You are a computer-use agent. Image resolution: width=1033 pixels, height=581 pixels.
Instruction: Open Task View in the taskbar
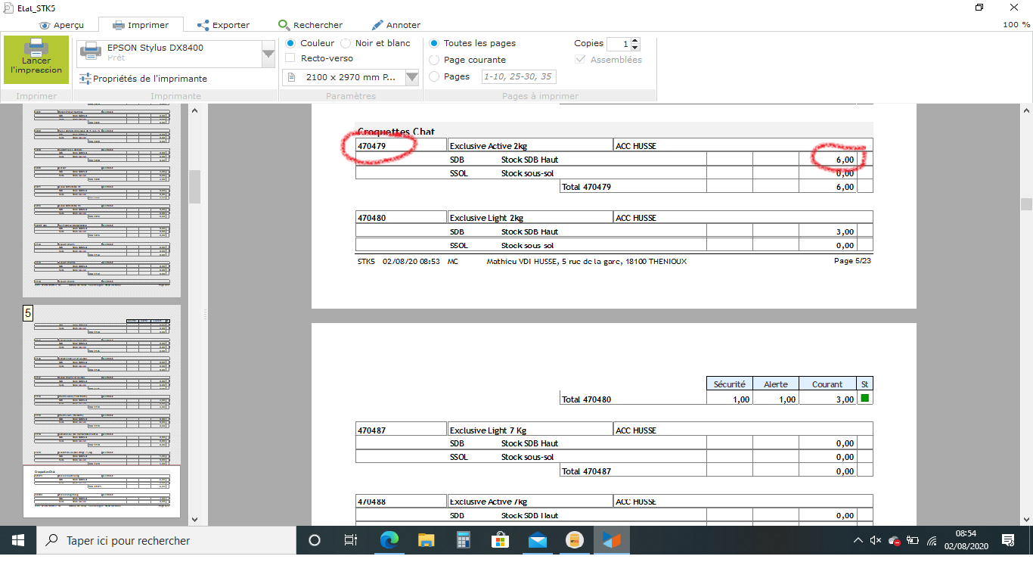pos(351,540)
